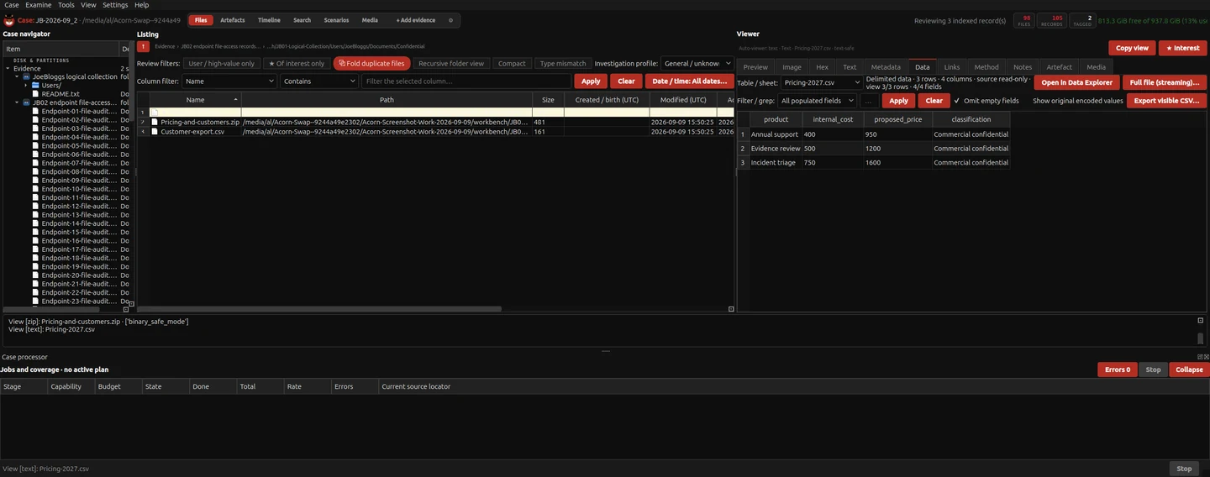
Task: Click the ellipsis button next to filter dropdown
Action: [x=871, y=101]
